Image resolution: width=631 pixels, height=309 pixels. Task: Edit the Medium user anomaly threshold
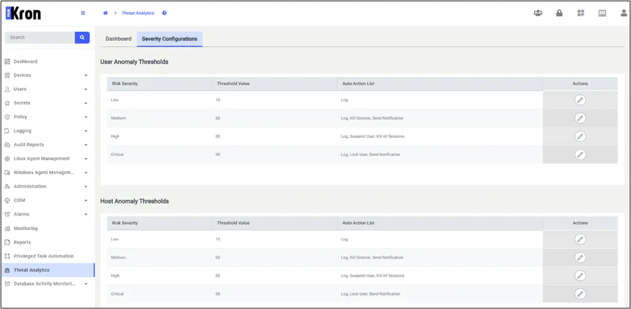click(x=580, y=118)
